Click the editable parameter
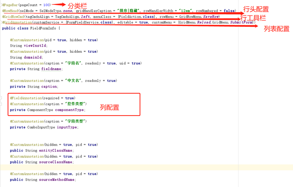 point(125,22)
